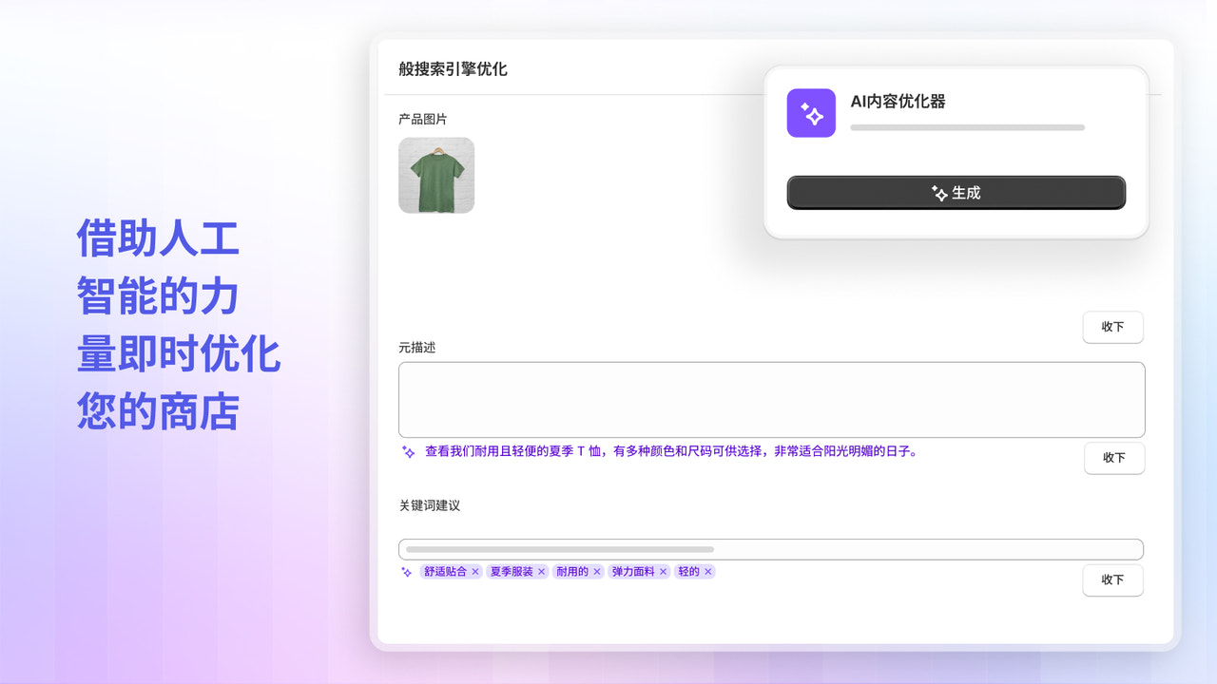Click the 关键词建议 label
The height and width of the screenshot is (684, 1217).
[x=429, y=505]
